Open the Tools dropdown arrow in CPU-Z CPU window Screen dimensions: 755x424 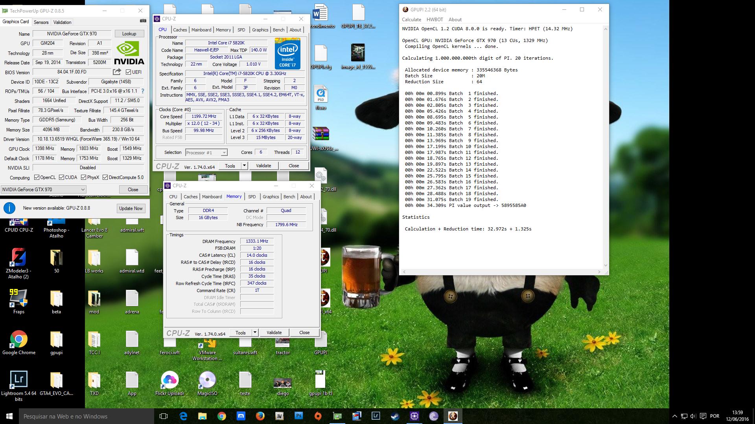tap(244, 166)
